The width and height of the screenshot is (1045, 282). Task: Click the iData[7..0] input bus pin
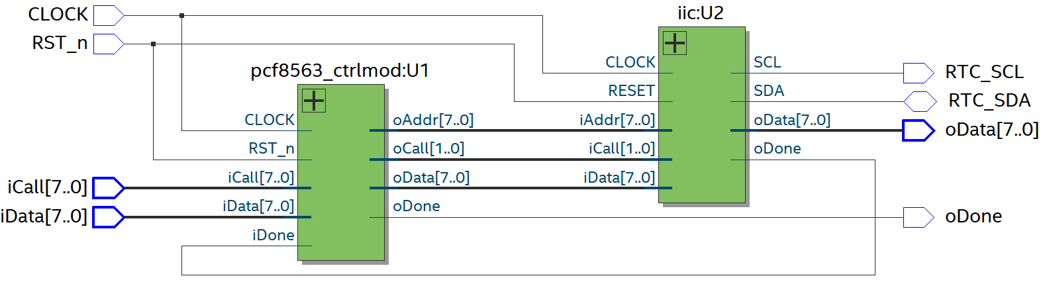click(x=108, y=216)
